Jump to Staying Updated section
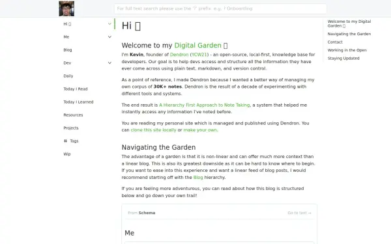The height and width of the screenshot is (244, 391). (343, 59)
